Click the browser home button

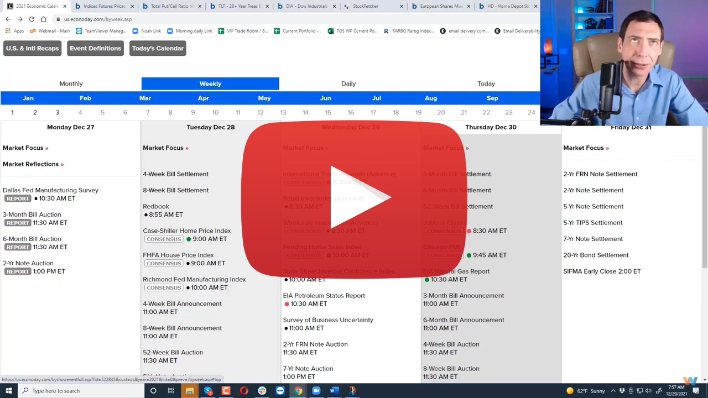(x=44, y=19)
